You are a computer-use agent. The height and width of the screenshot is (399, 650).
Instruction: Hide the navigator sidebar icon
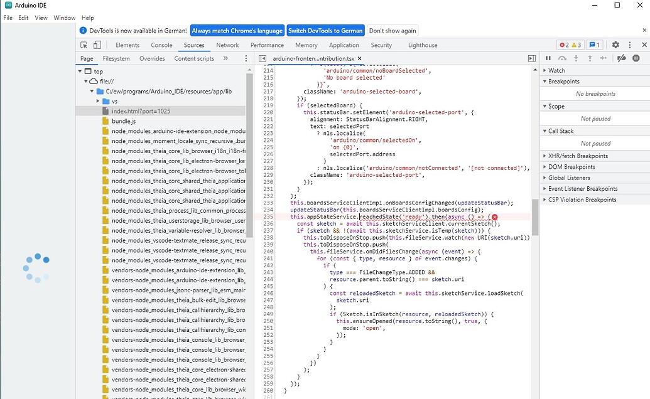click(x=263, y=58)
